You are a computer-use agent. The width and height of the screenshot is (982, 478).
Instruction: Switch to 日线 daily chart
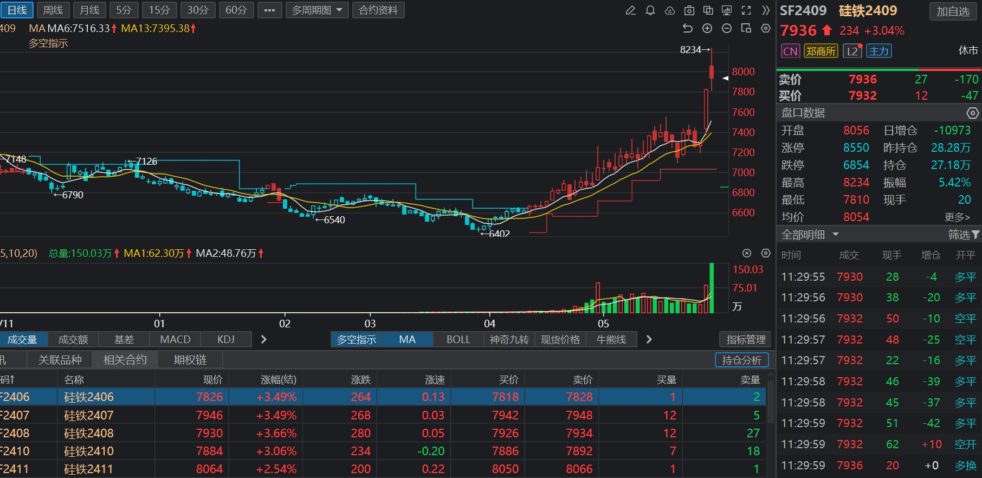click(x=17, y=10)
